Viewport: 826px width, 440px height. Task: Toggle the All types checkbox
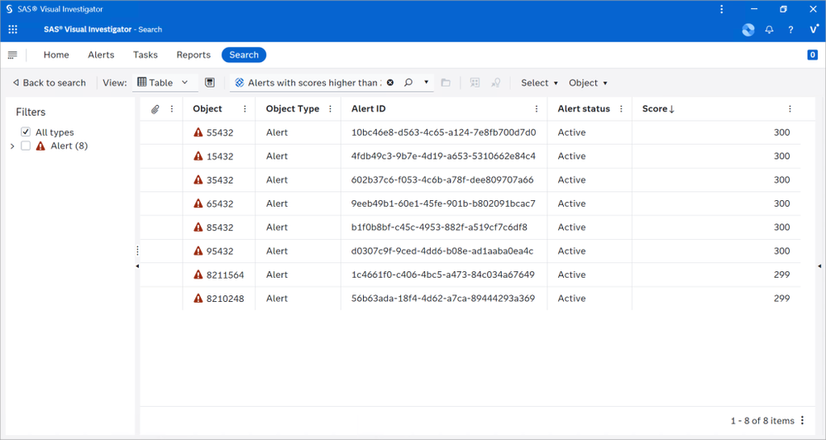[x=26, y=132]
